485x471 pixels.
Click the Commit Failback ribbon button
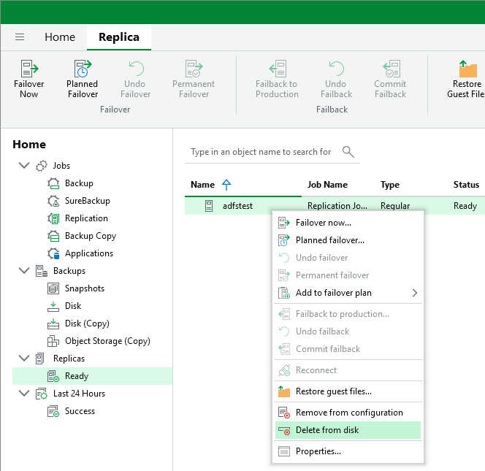pos(390,79)
